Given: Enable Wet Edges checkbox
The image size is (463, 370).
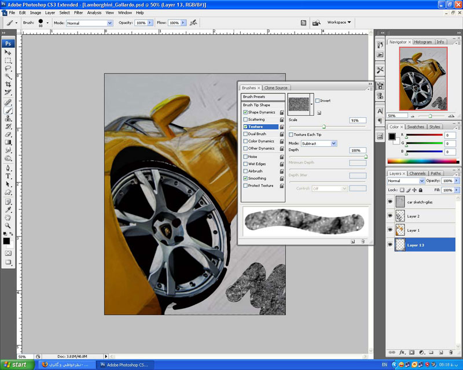Looking at the screenshot, I should [245, 164].
